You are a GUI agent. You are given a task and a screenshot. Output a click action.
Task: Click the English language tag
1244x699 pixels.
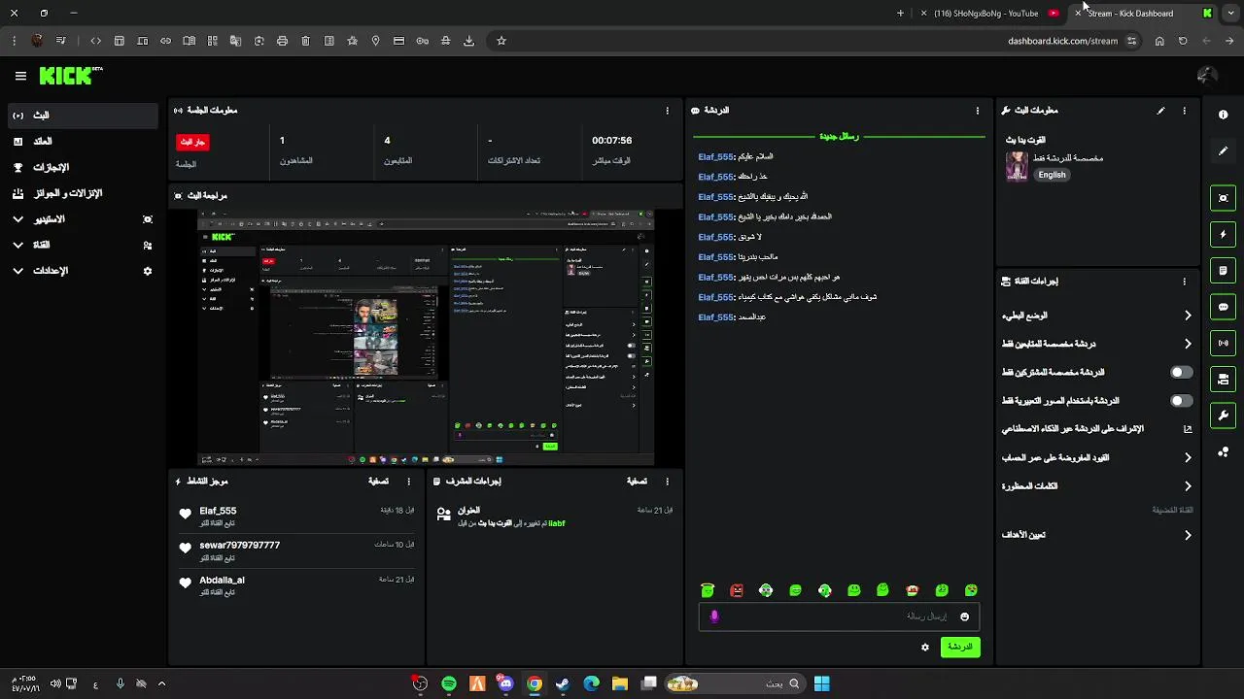[1052, 175]
